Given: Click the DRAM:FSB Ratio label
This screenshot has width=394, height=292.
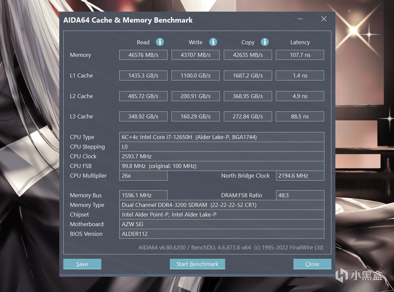Looking at the screenshot, I should [x=241, y=195].
